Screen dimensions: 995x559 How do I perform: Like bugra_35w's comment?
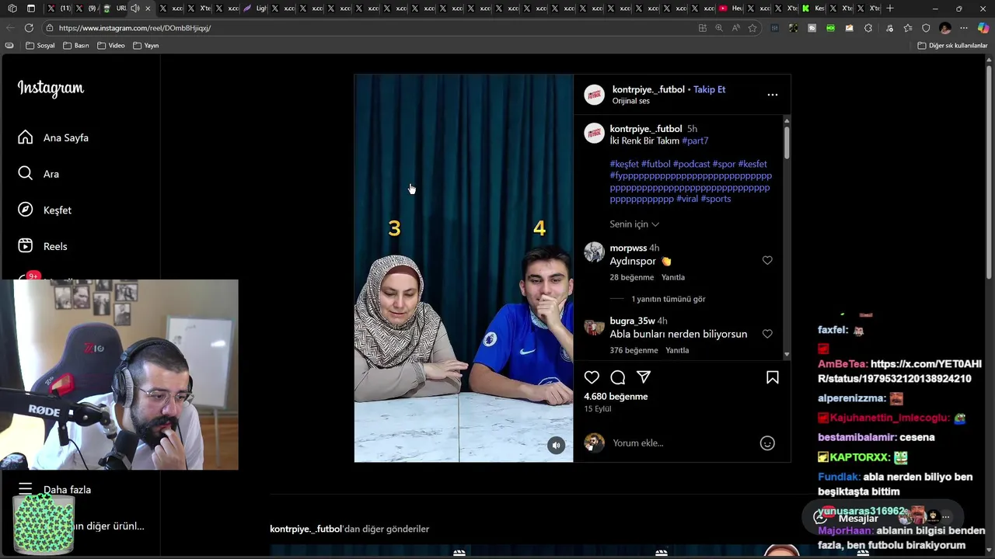coord(767,334)
